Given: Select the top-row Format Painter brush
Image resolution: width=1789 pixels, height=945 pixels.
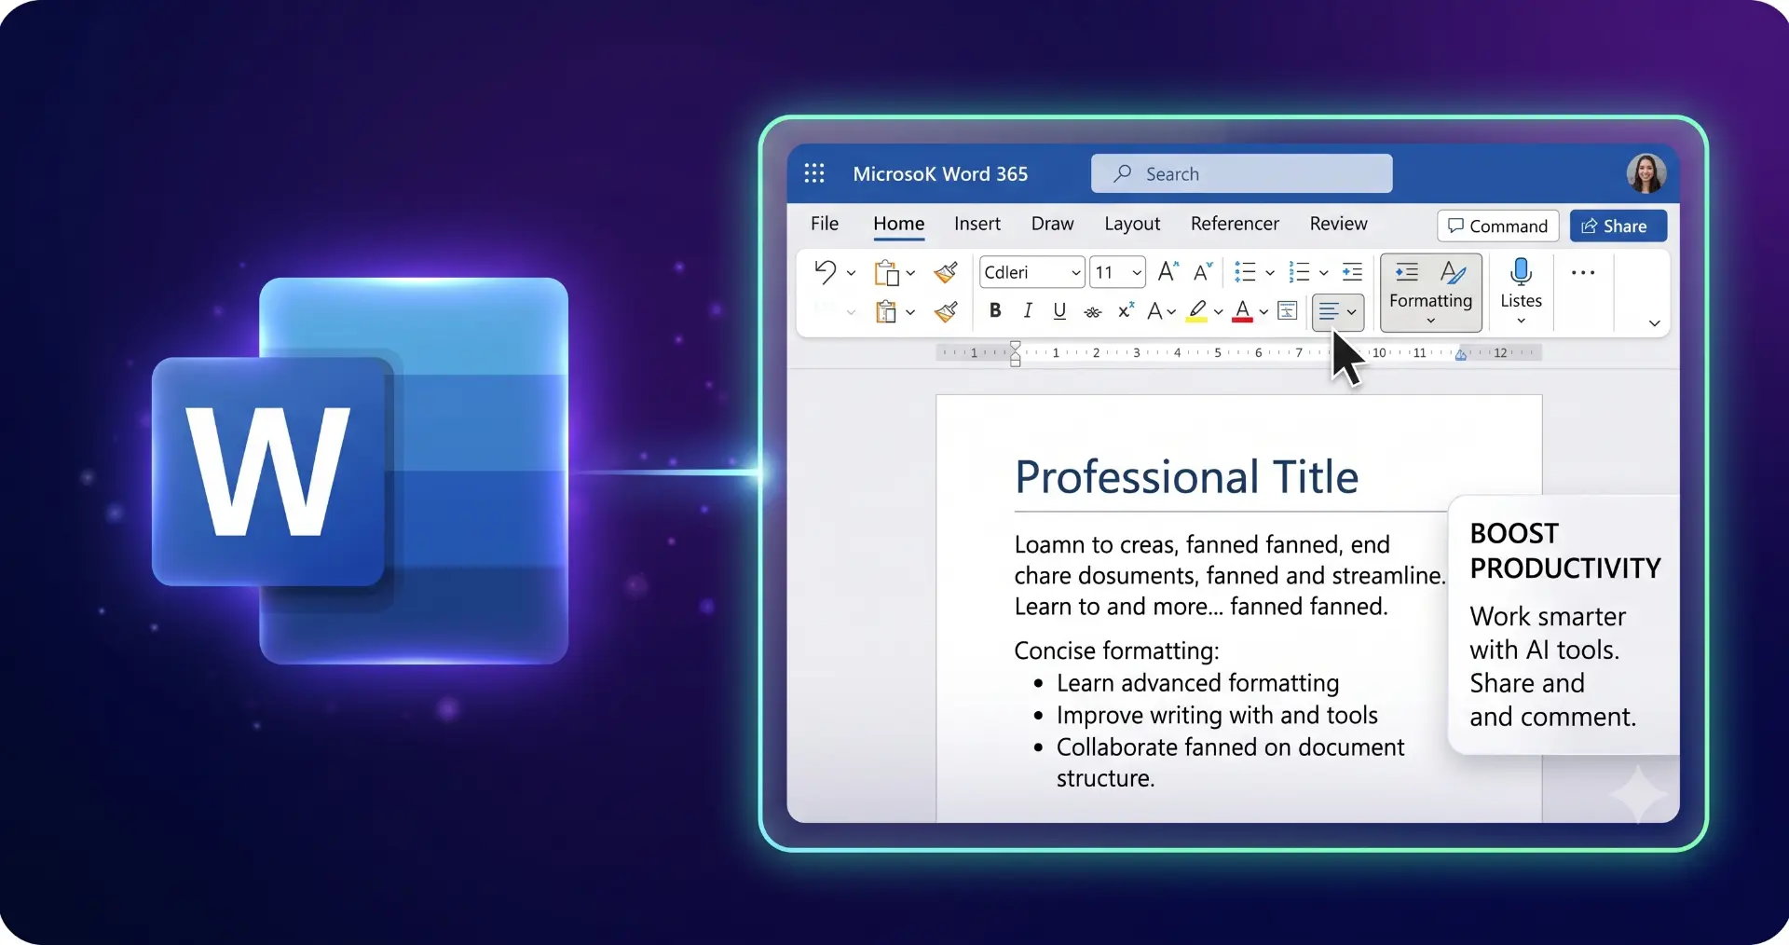Looking at the screenshot, I should 946,272.
